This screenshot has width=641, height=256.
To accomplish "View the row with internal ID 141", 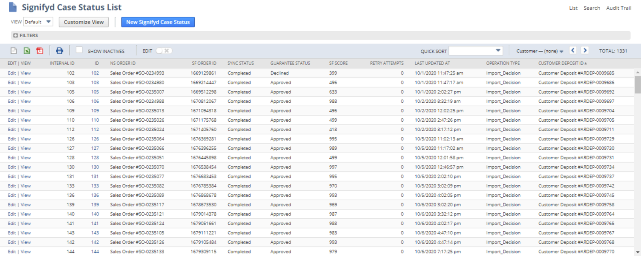I will pos(26,224).
